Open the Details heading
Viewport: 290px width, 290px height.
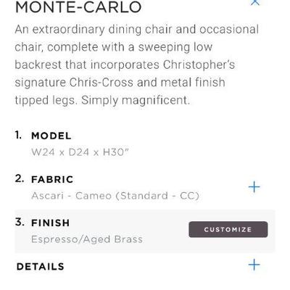click(x=41, y=267)
